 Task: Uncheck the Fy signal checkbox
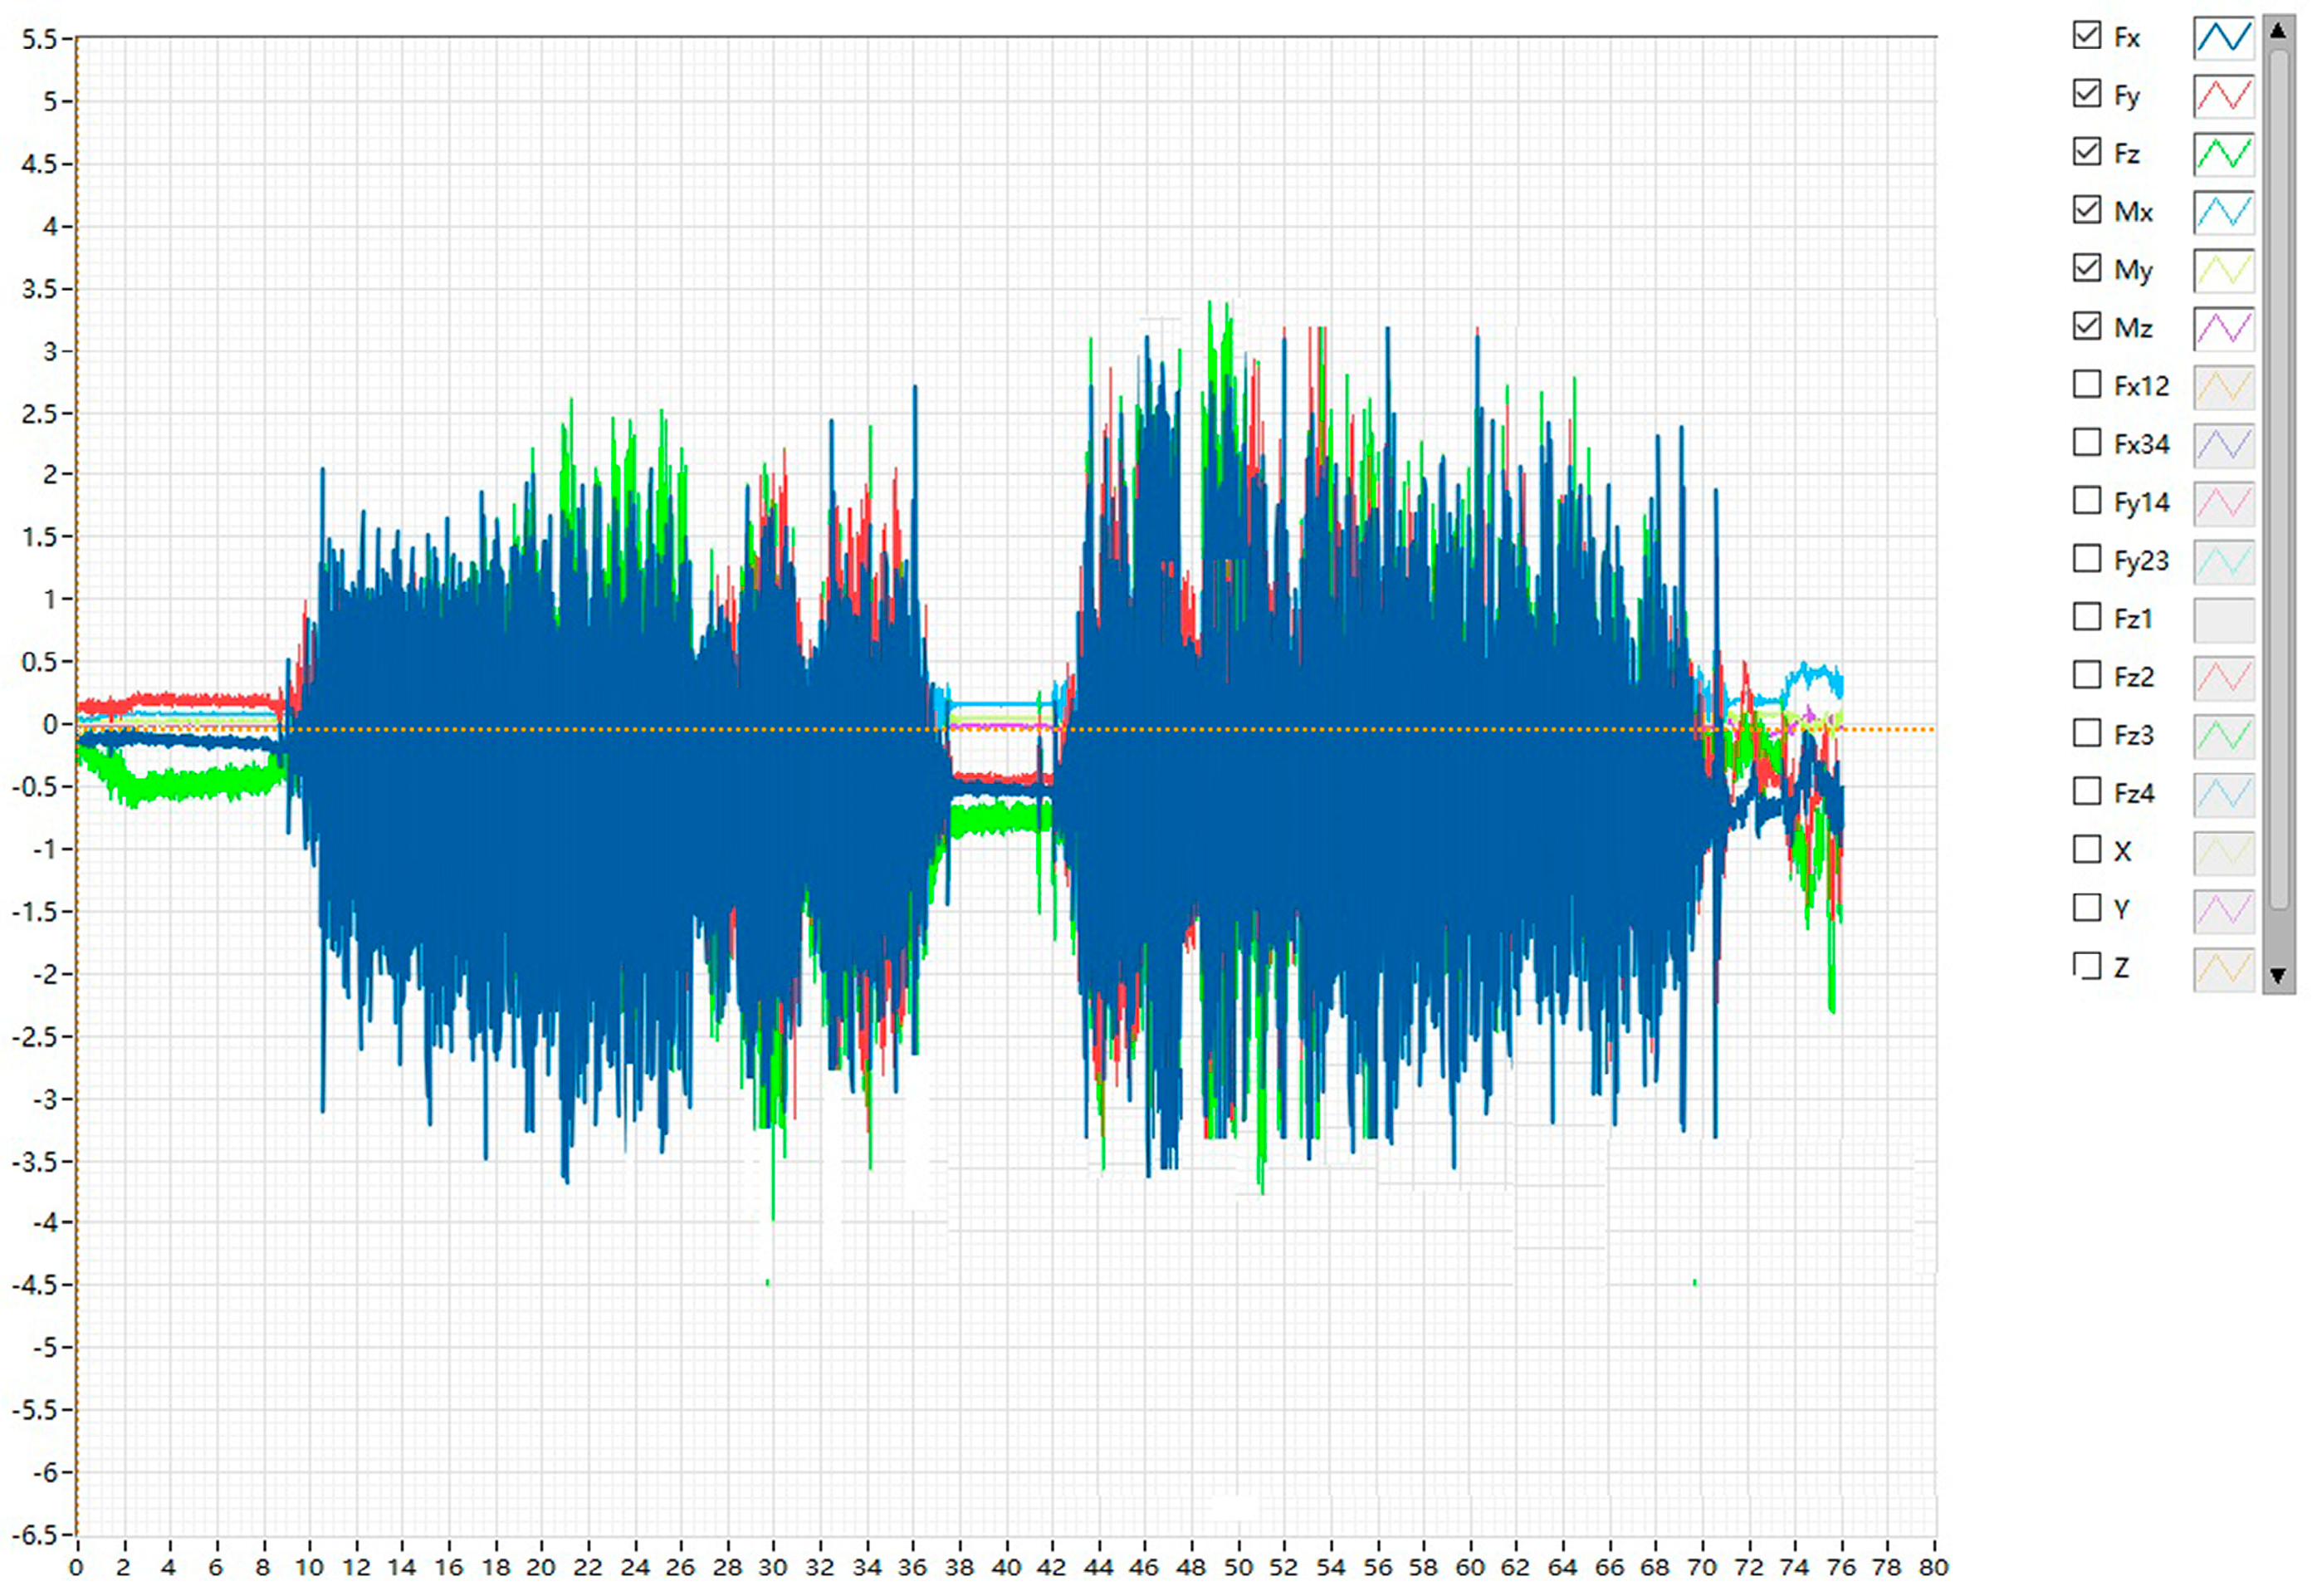coord(2086,94)
